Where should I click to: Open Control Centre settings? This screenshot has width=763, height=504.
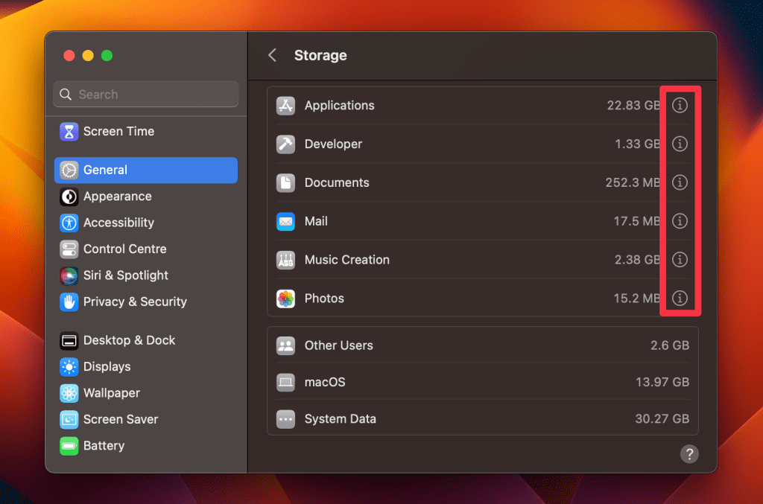pos(124,249)
